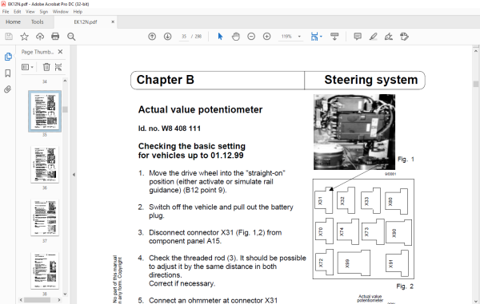Open the Attachments paperclip panel
The image size is (480, 304).
pyautogui.click(x=8, y=89)
